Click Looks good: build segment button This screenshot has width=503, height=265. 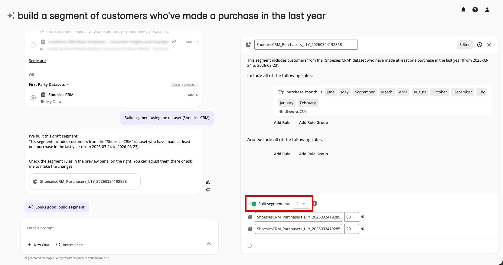click(x=57, y=207)
